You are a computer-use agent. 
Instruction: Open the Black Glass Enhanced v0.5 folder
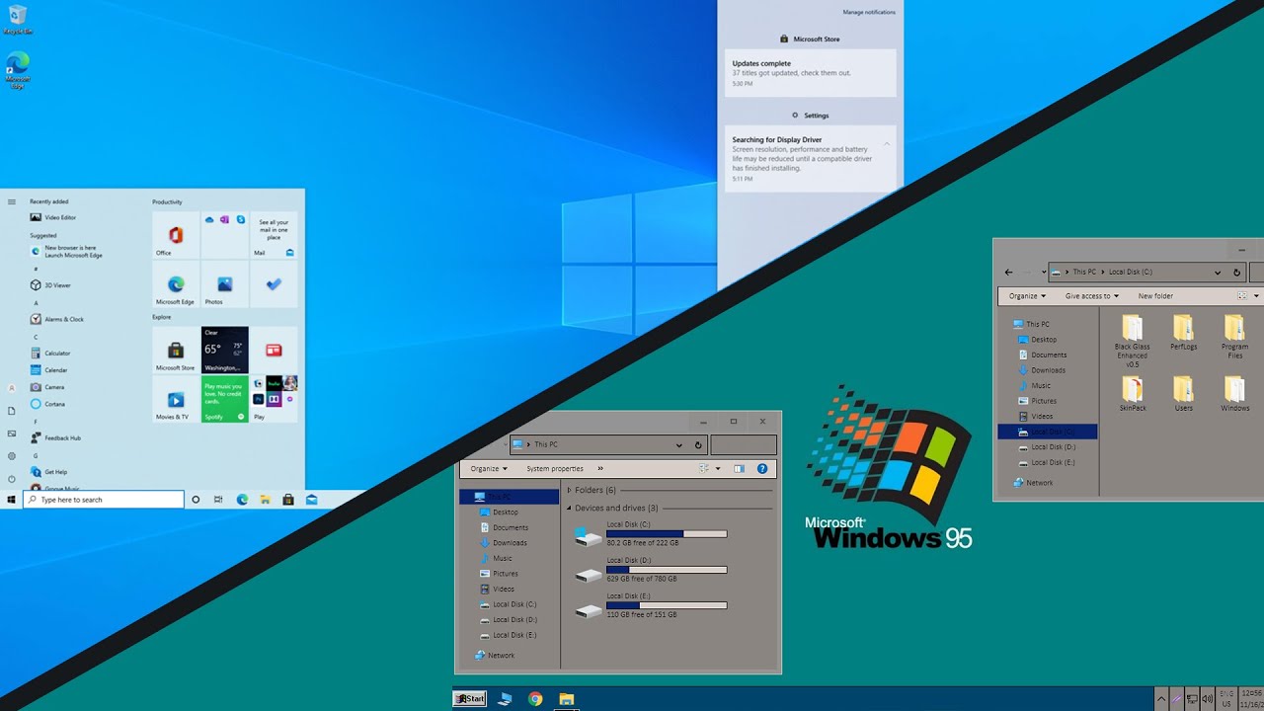[1133, 342]
